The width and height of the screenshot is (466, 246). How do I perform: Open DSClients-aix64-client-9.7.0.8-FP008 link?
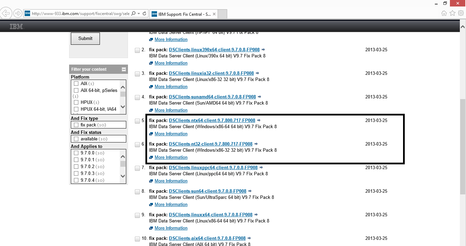[x=207, y=238]
